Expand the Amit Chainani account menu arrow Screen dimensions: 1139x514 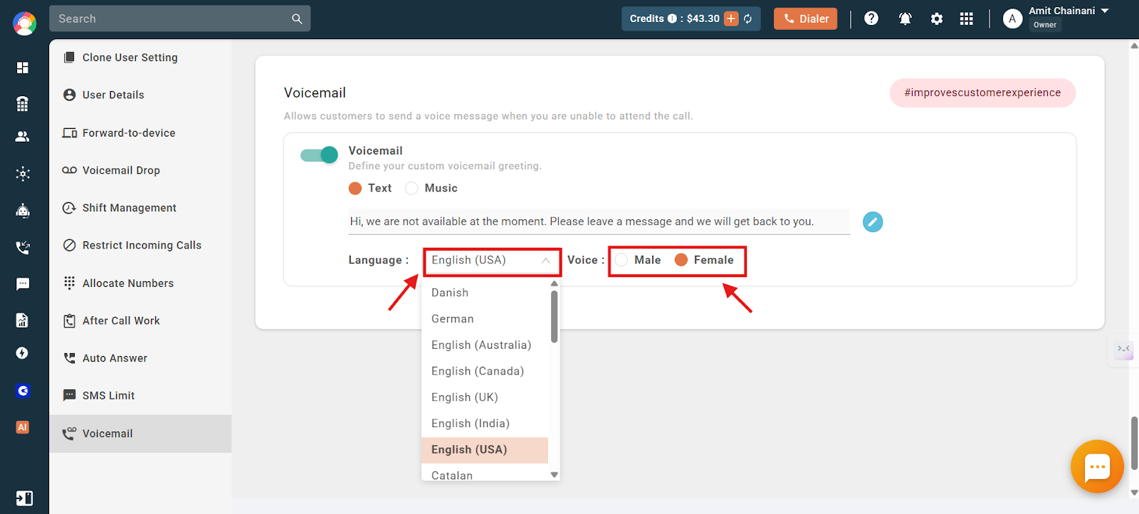tap(1105, 11)
